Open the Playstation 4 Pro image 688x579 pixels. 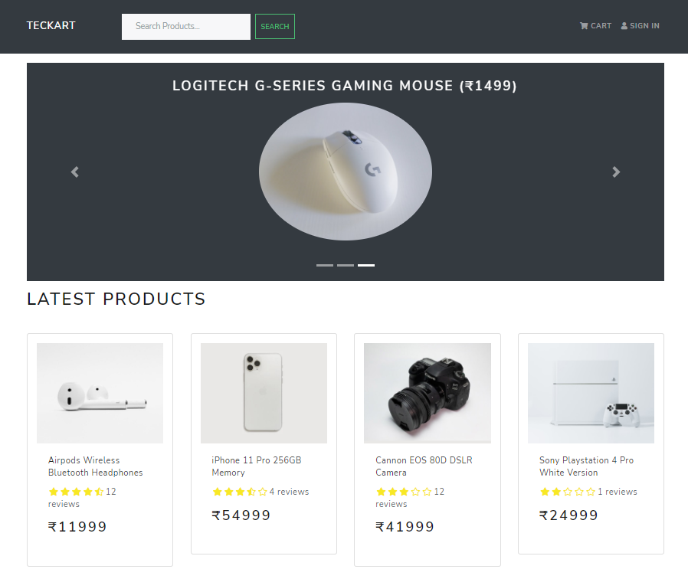click(591, 393)
